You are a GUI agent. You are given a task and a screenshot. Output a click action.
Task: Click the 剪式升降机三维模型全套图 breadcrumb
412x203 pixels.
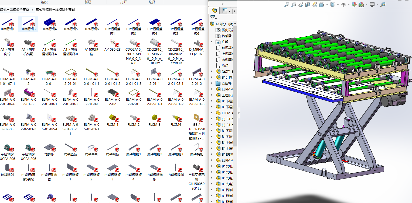tap(55, 9)
